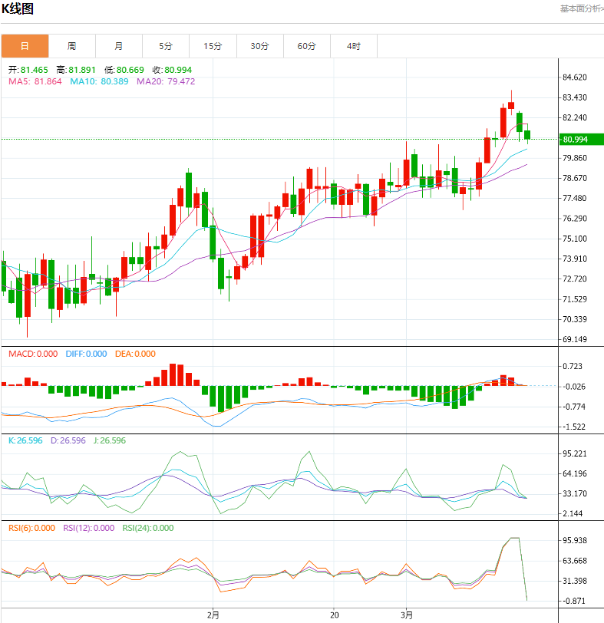The height and width of the screenshot is (623, 604).
Task: Click the RSI(6) indicator label
Action: coord(32,528)
